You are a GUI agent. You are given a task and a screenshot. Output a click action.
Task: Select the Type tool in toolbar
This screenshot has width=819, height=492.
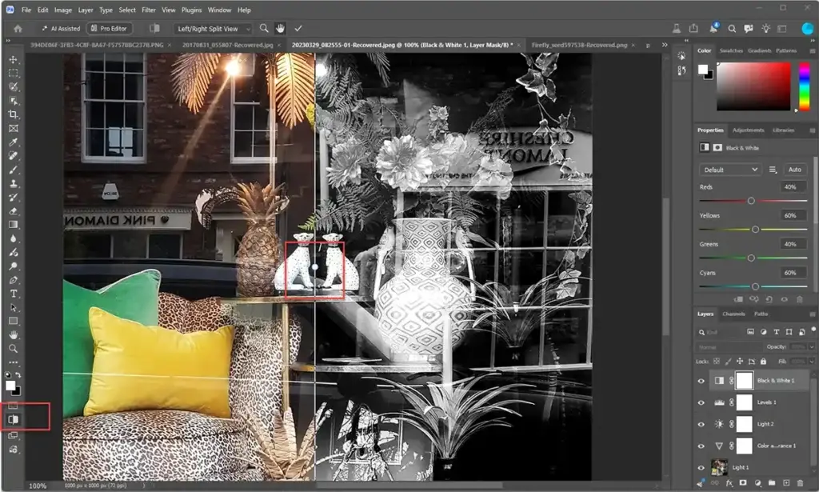tap(13, 294)
